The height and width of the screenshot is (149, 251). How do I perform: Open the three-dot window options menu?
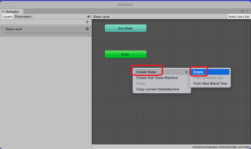[247, 11]
